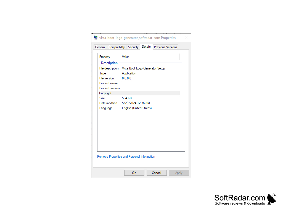Select the Date modified property label
The height and width of the screenshot is (212, 283).
coord(108,103)
